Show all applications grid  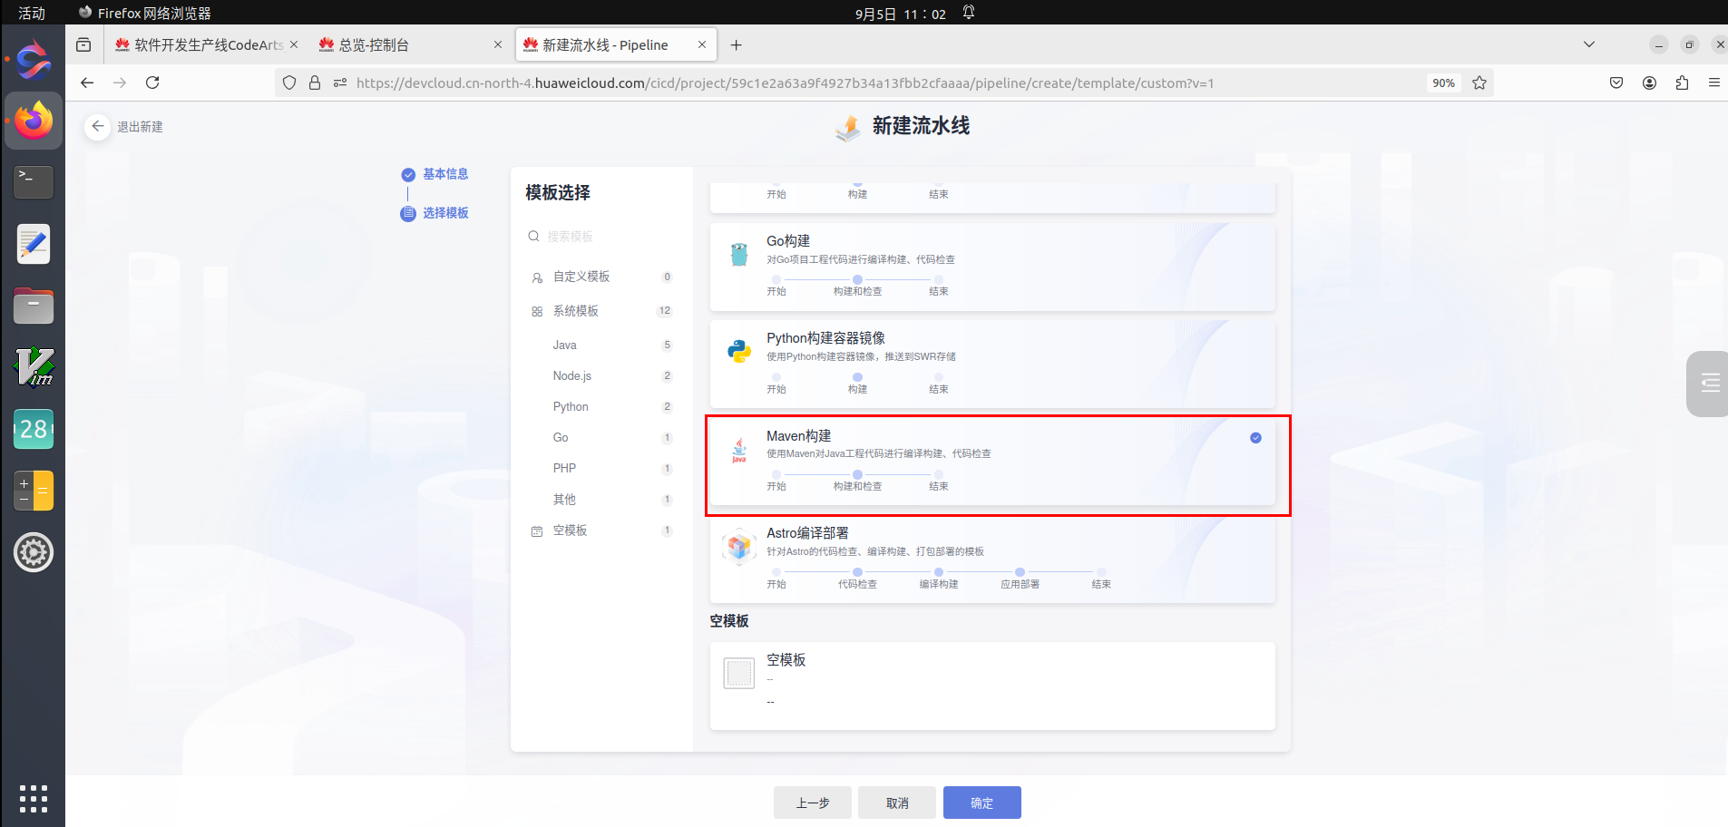(x=34, y=798)
